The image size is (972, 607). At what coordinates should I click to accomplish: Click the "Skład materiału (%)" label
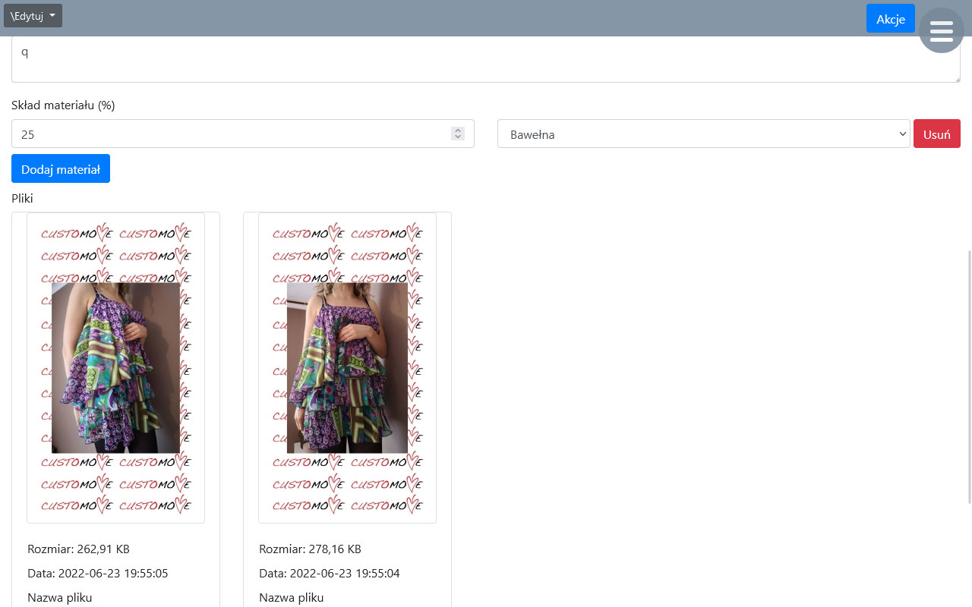pyautogui.click(x=63, y=105)
